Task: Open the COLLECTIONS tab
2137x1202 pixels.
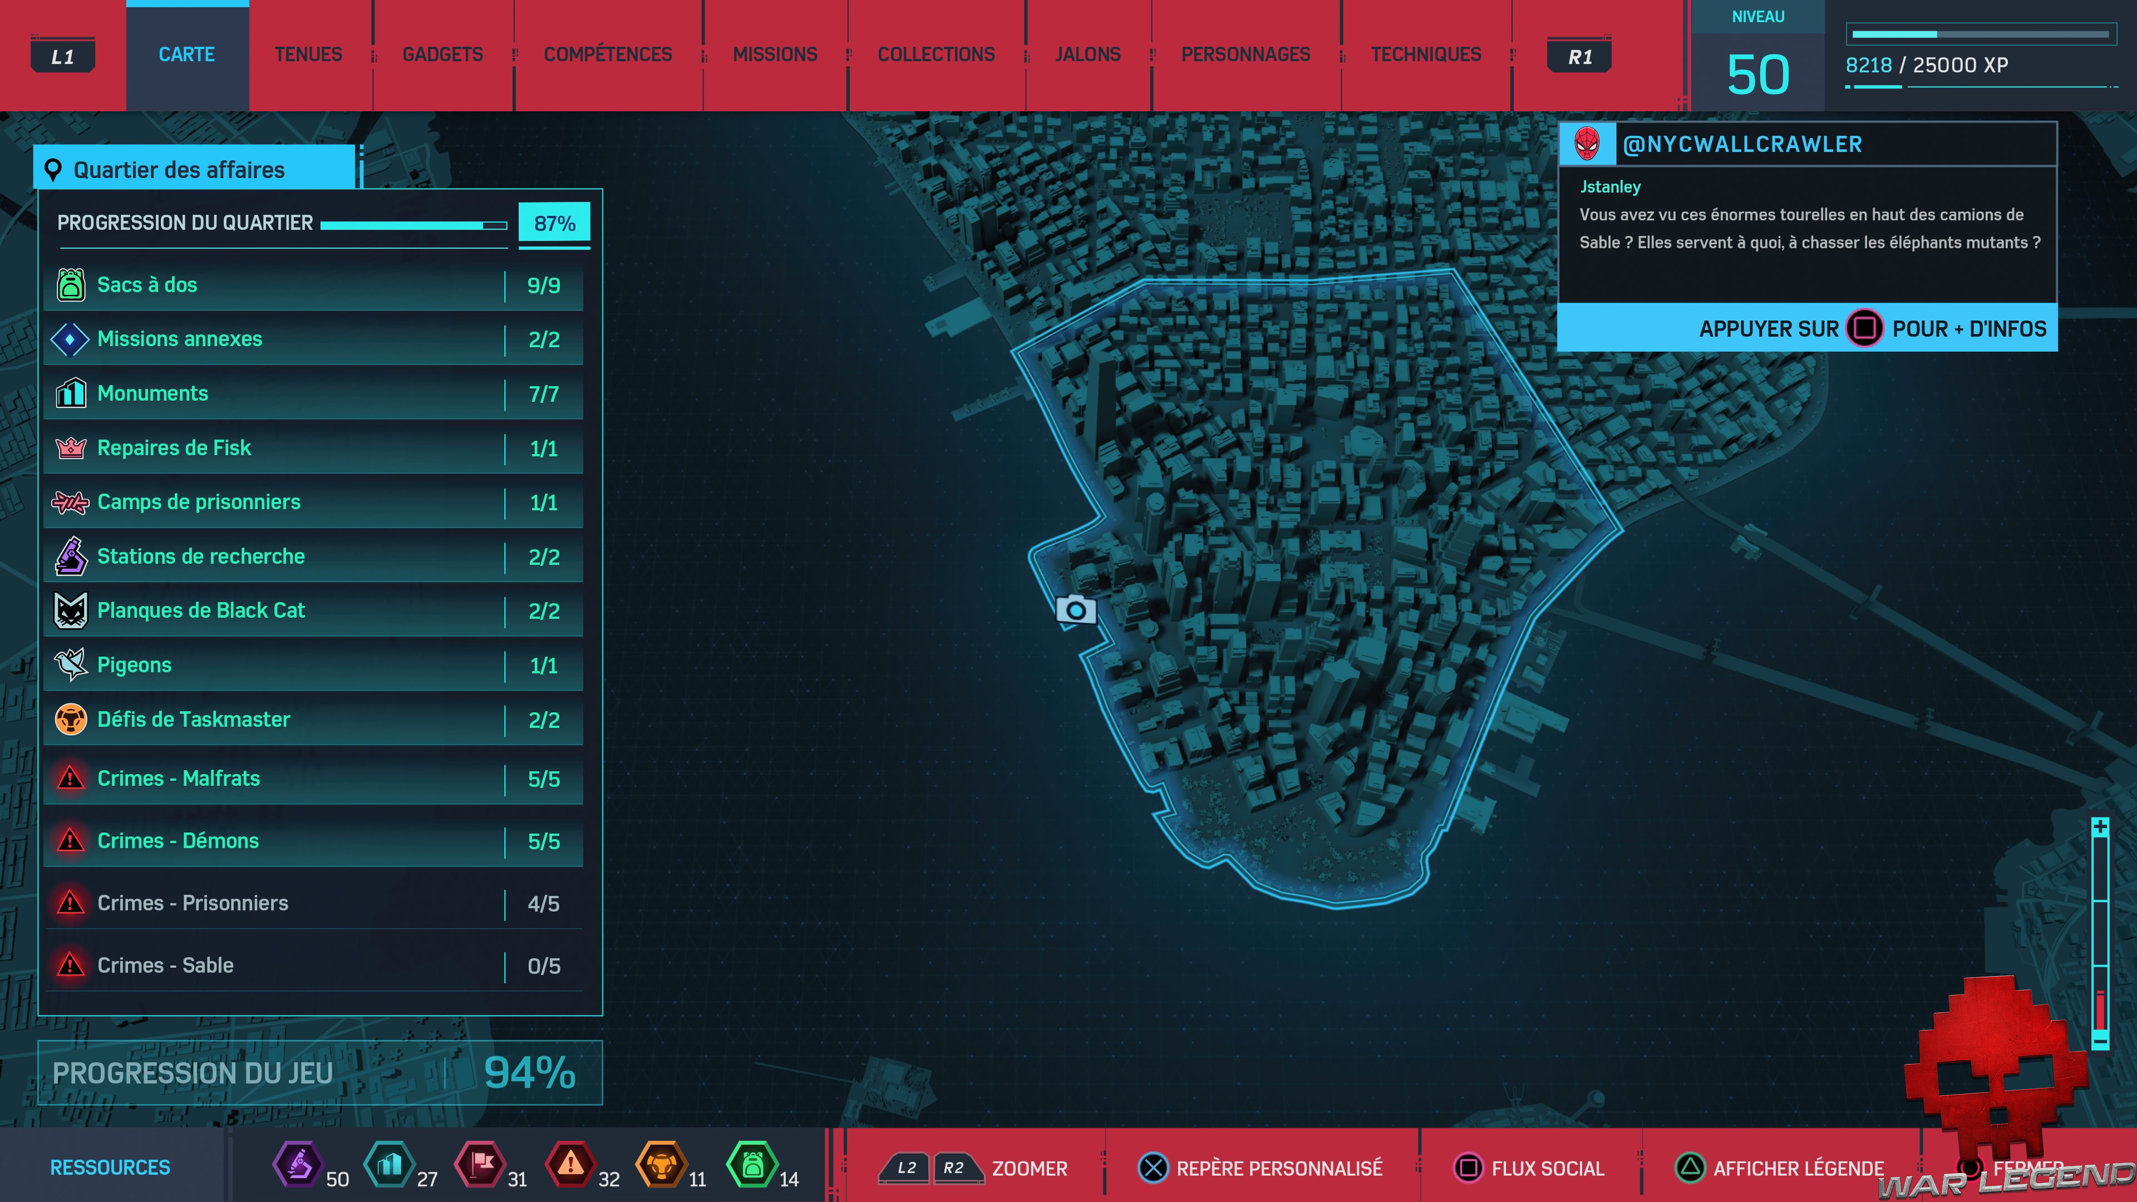Action: point(935,55)
